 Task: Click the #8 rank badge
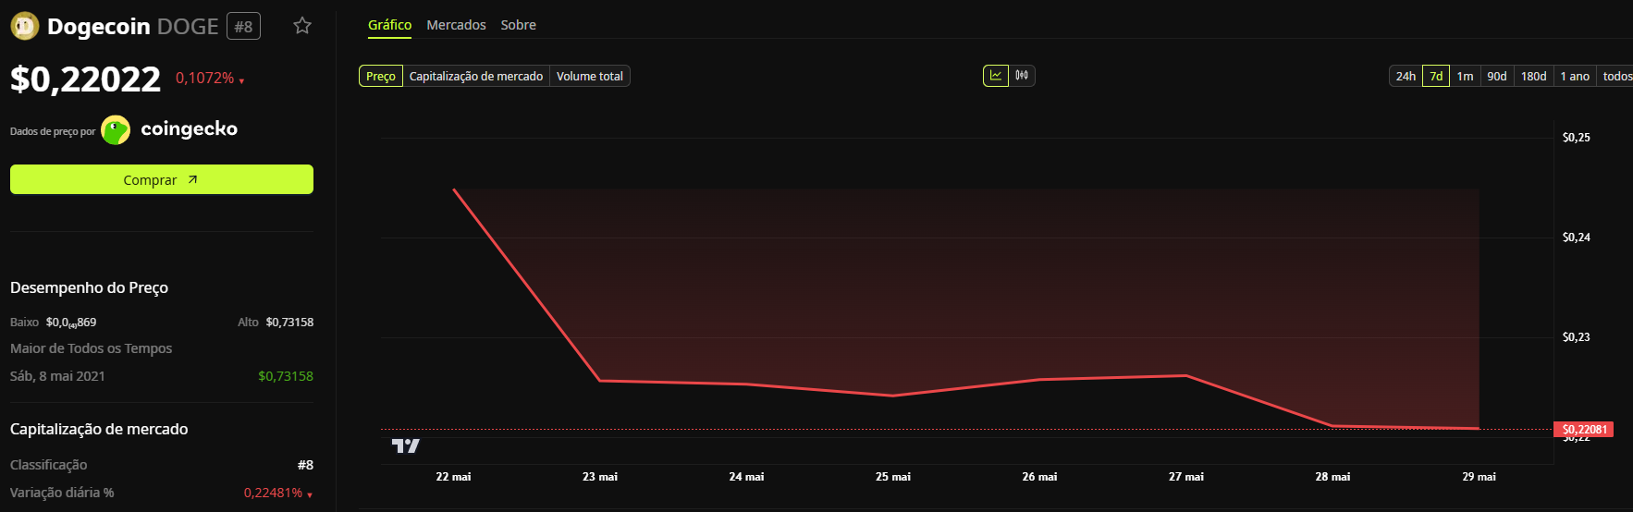[x=243, y=27]
